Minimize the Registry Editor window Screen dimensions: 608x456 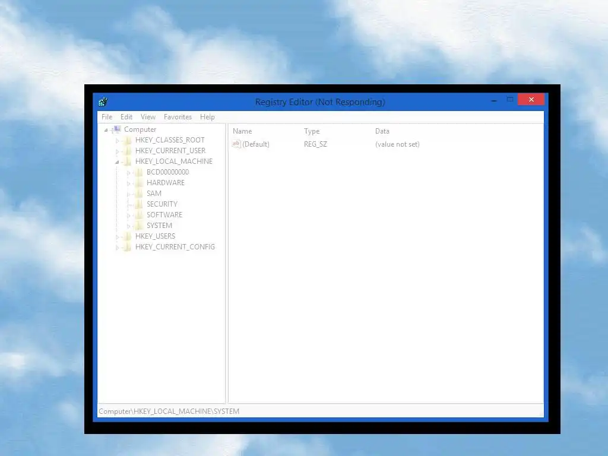494,100
